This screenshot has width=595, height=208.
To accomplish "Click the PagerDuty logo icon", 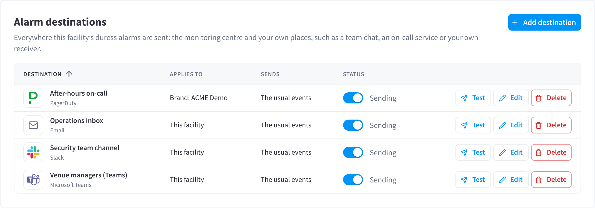I will point(33,98).
